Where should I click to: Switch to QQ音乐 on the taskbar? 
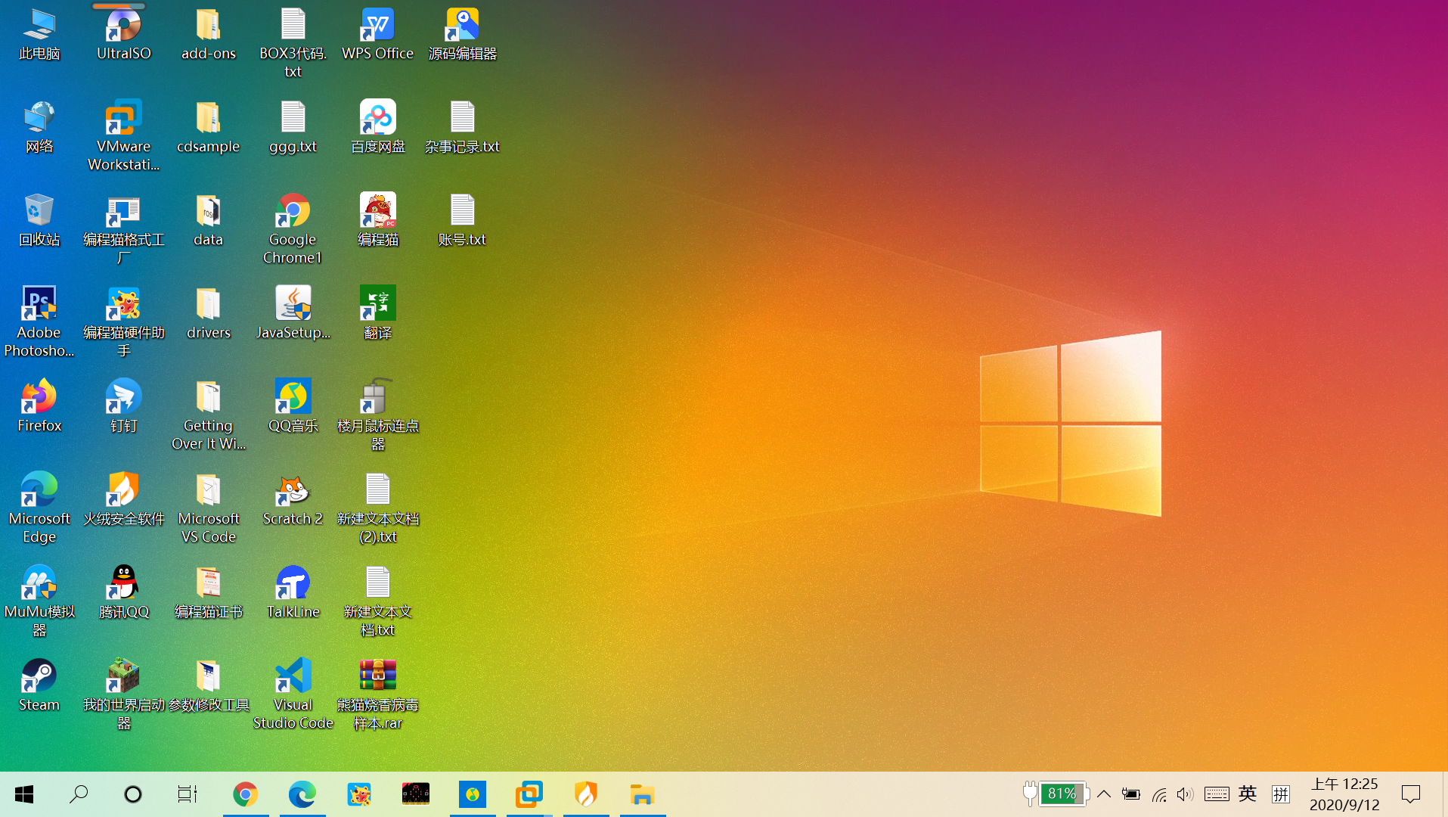pyautogui.click(x=473, y=794)
